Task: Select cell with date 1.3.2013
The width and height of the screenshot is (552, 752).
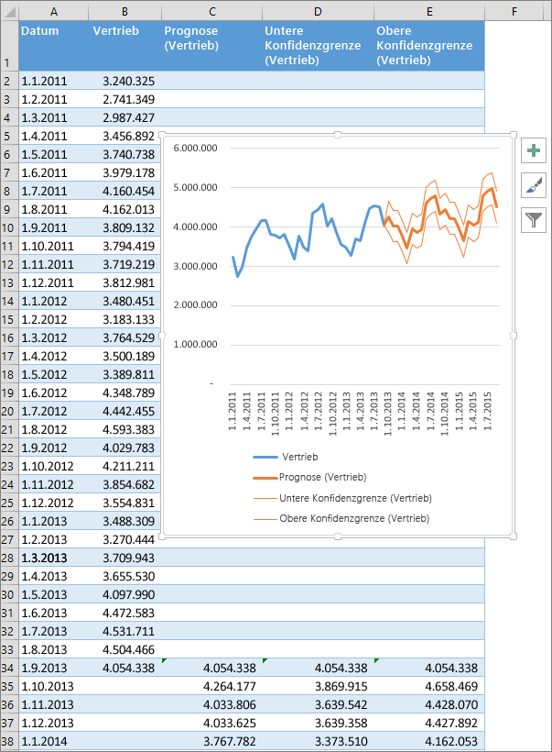Action: click(54, 558)
